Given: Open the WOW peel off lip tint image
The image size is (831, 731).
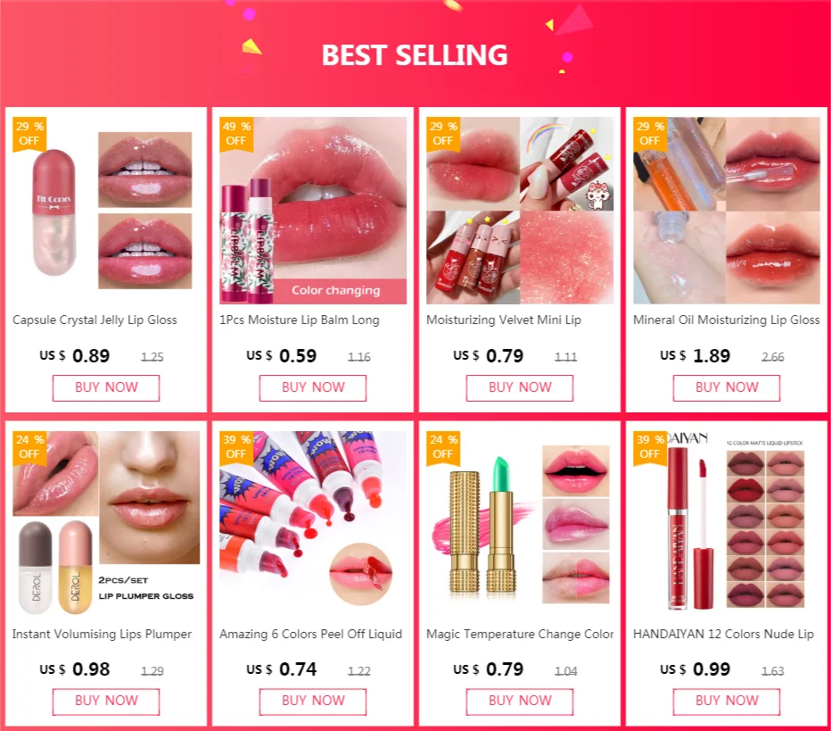Looking at the screenshot, I should 313,524.
